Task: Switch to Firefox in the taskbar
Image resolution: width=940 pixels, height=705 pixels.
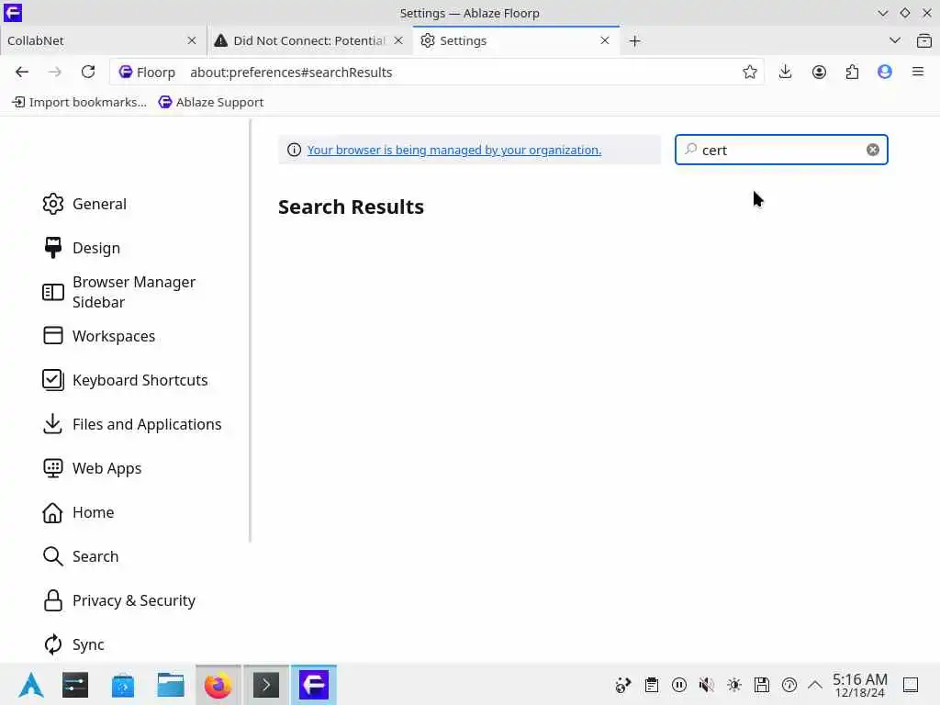Action: tap(218, 685)
